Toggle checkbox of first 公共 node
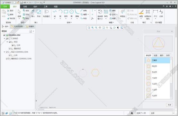 coord(13,45)
